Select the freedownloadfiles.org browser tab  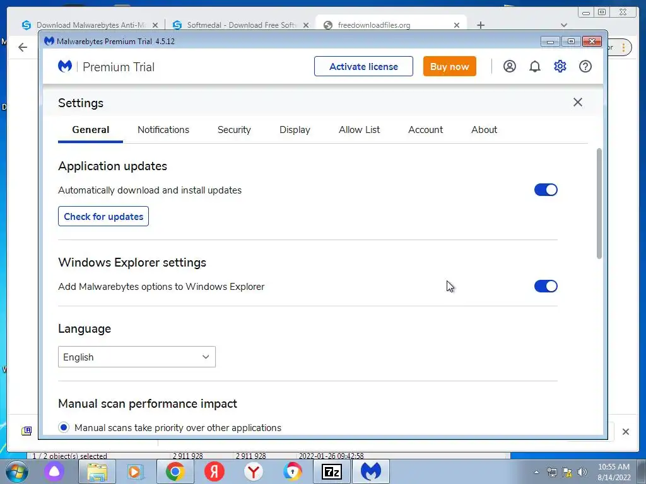(x=391, y=25)
